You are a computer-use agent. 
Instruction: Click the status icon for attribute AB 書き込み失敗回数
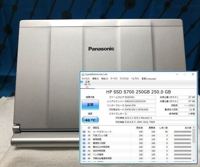click(84, 147)
